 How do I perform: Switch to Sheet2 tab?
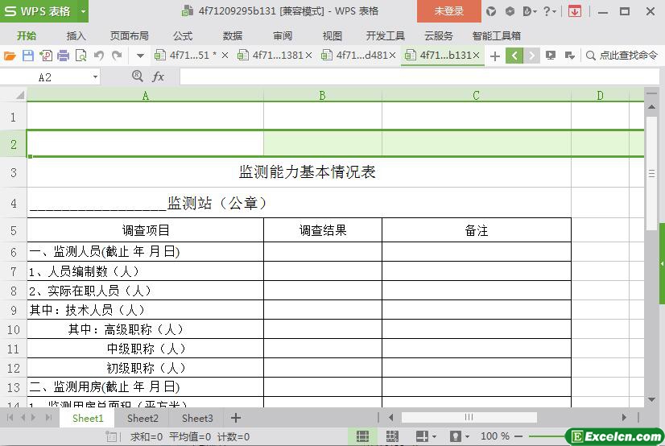click(x=142, y=418)
